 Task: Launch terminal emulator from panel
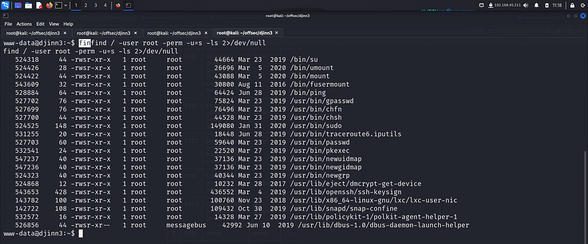click(x=58, y=5)
